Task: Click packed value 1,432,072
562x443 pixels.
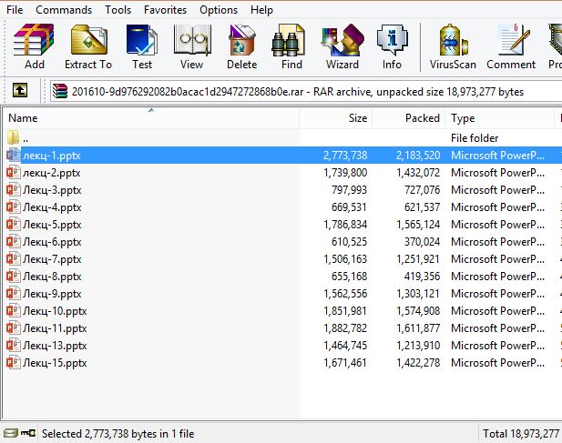Action: [418, 173]
